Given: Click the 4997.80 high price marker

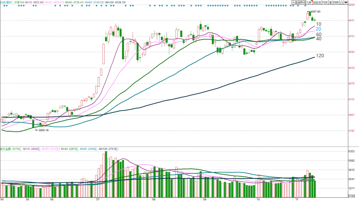Looking at the screenshot, I should point(315,12).
